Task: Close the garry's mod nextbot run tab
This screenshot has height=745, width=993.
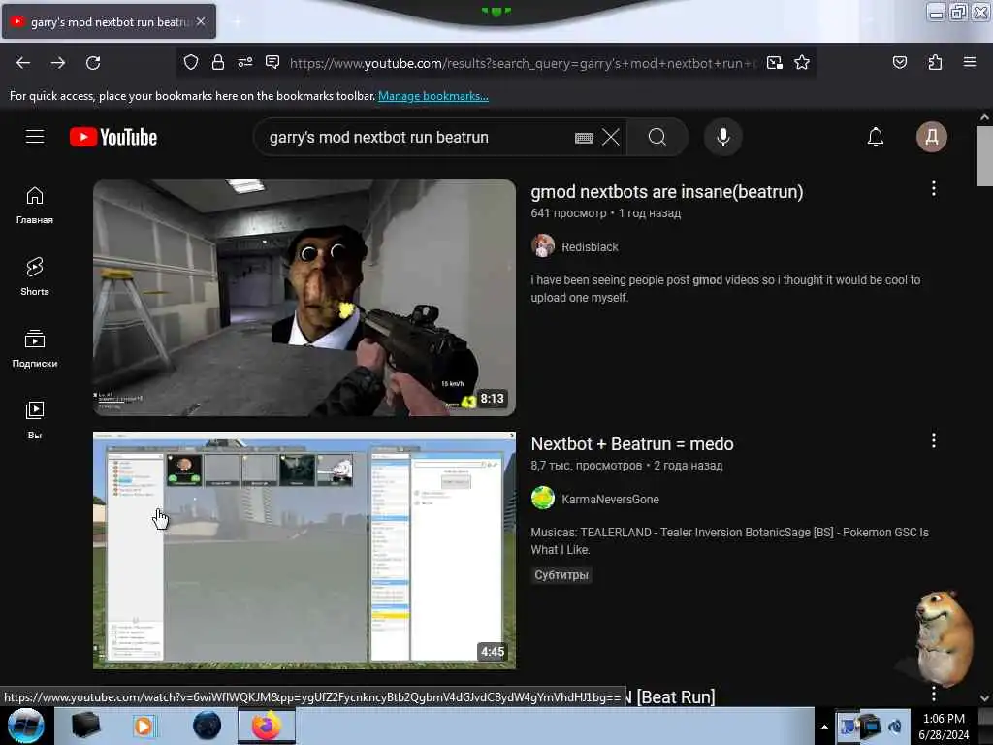Action: pyautogui.click(x=201, y=21)
